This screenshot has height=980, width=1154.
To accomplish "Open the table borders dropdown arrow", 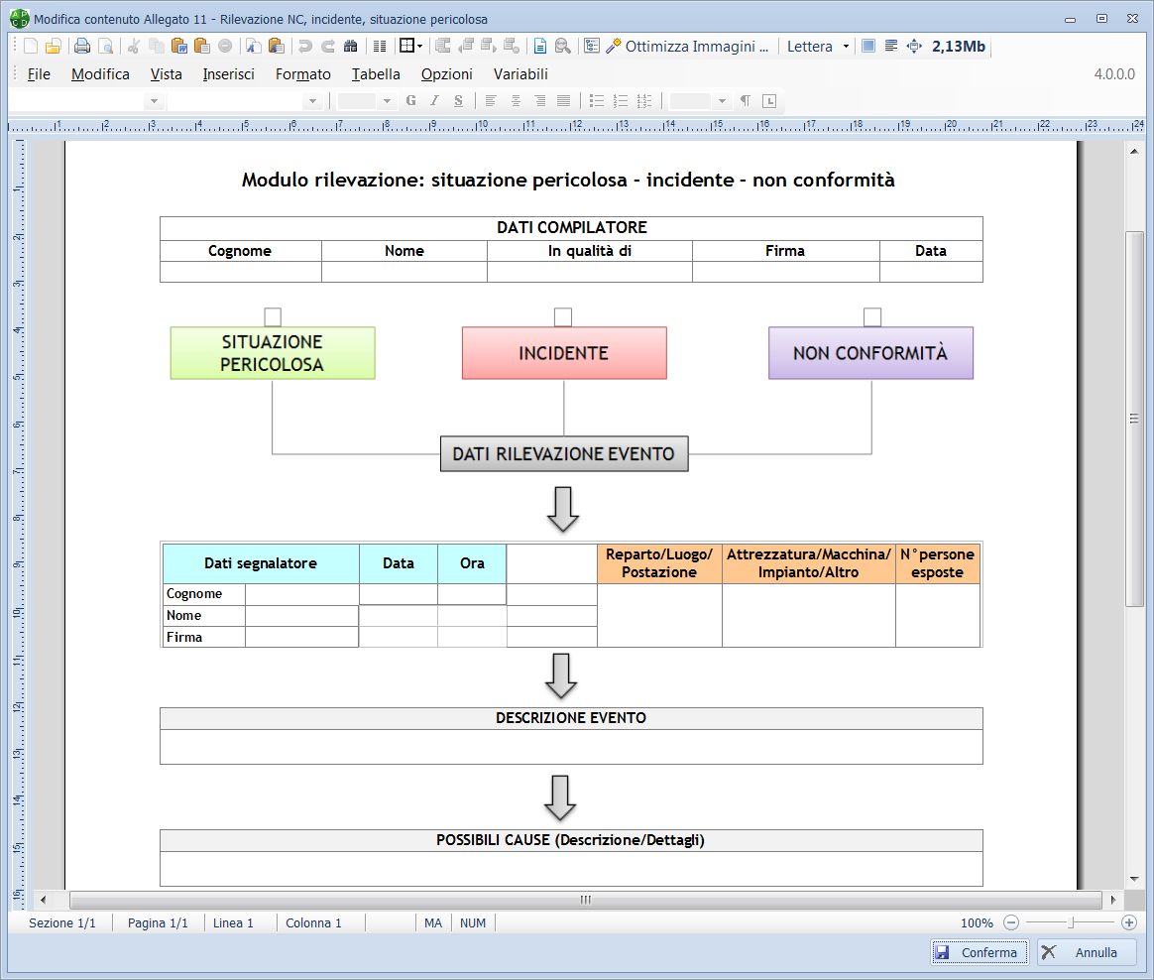I will tap(419, 46).
